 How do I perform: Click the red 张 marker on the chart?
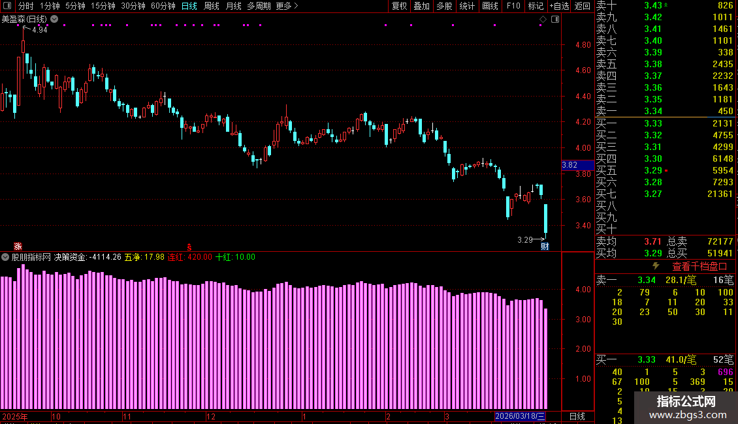[x=18, y=247]
